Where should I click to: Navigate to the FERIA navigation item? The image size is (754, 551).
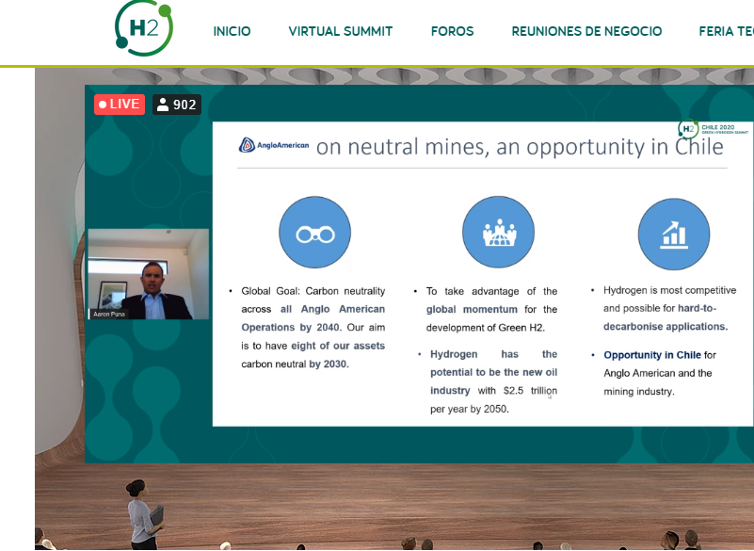click(726, 31)
